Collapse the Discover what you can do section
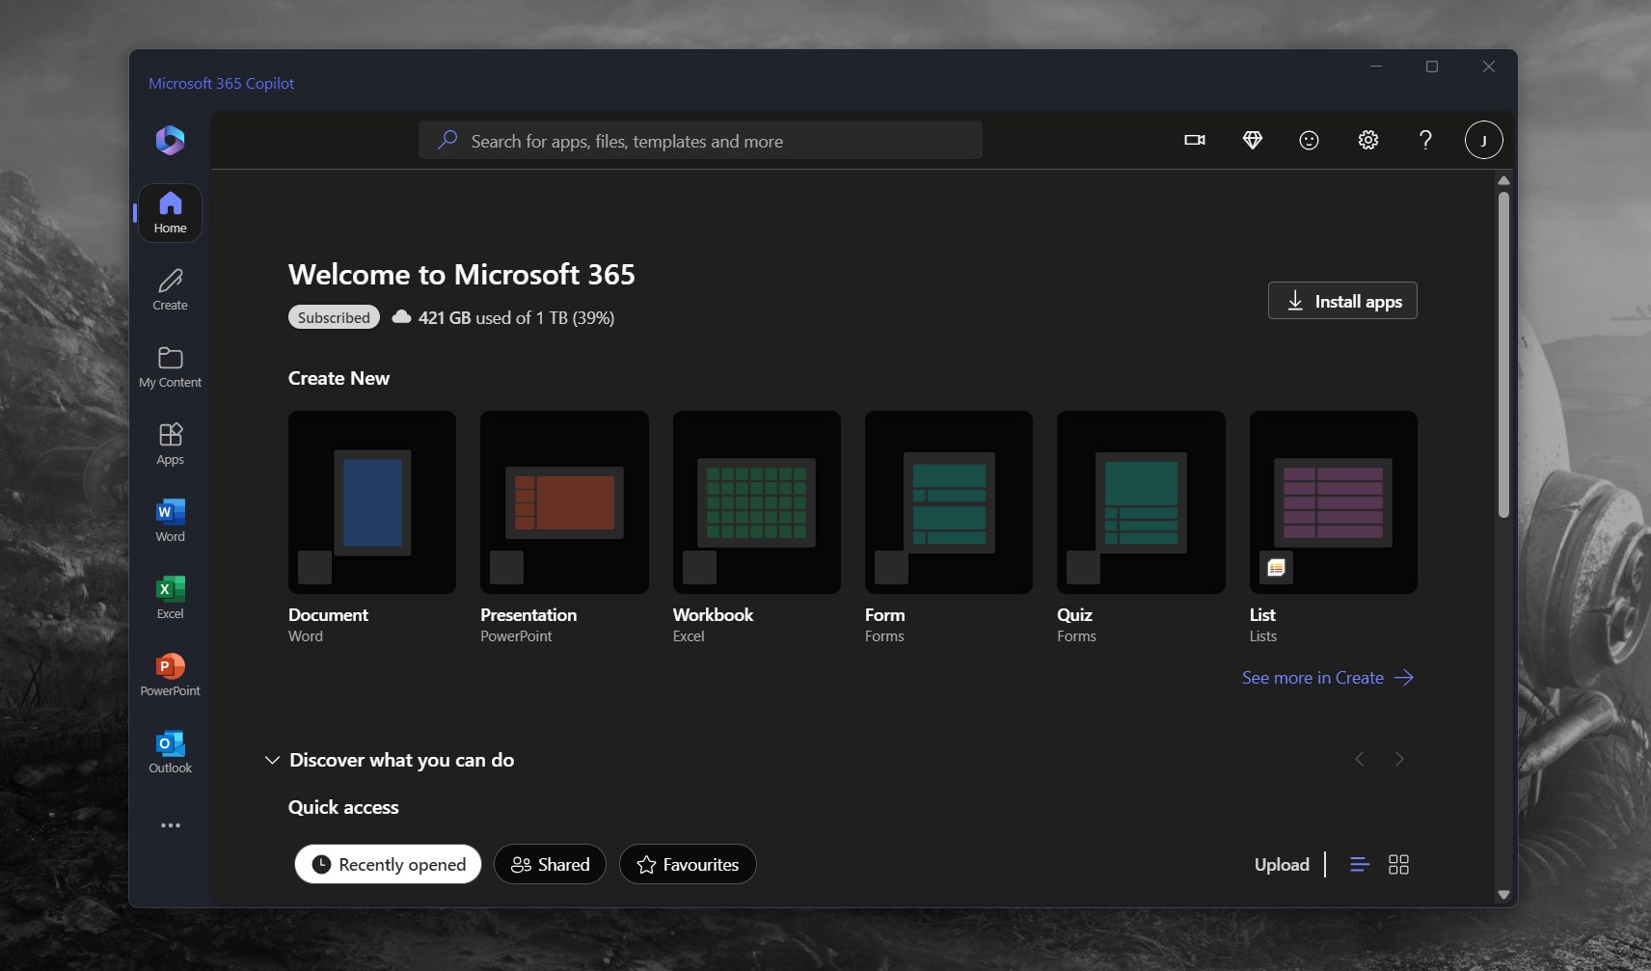The width and height of the screenshot is (1651, 971). [272, 761]
